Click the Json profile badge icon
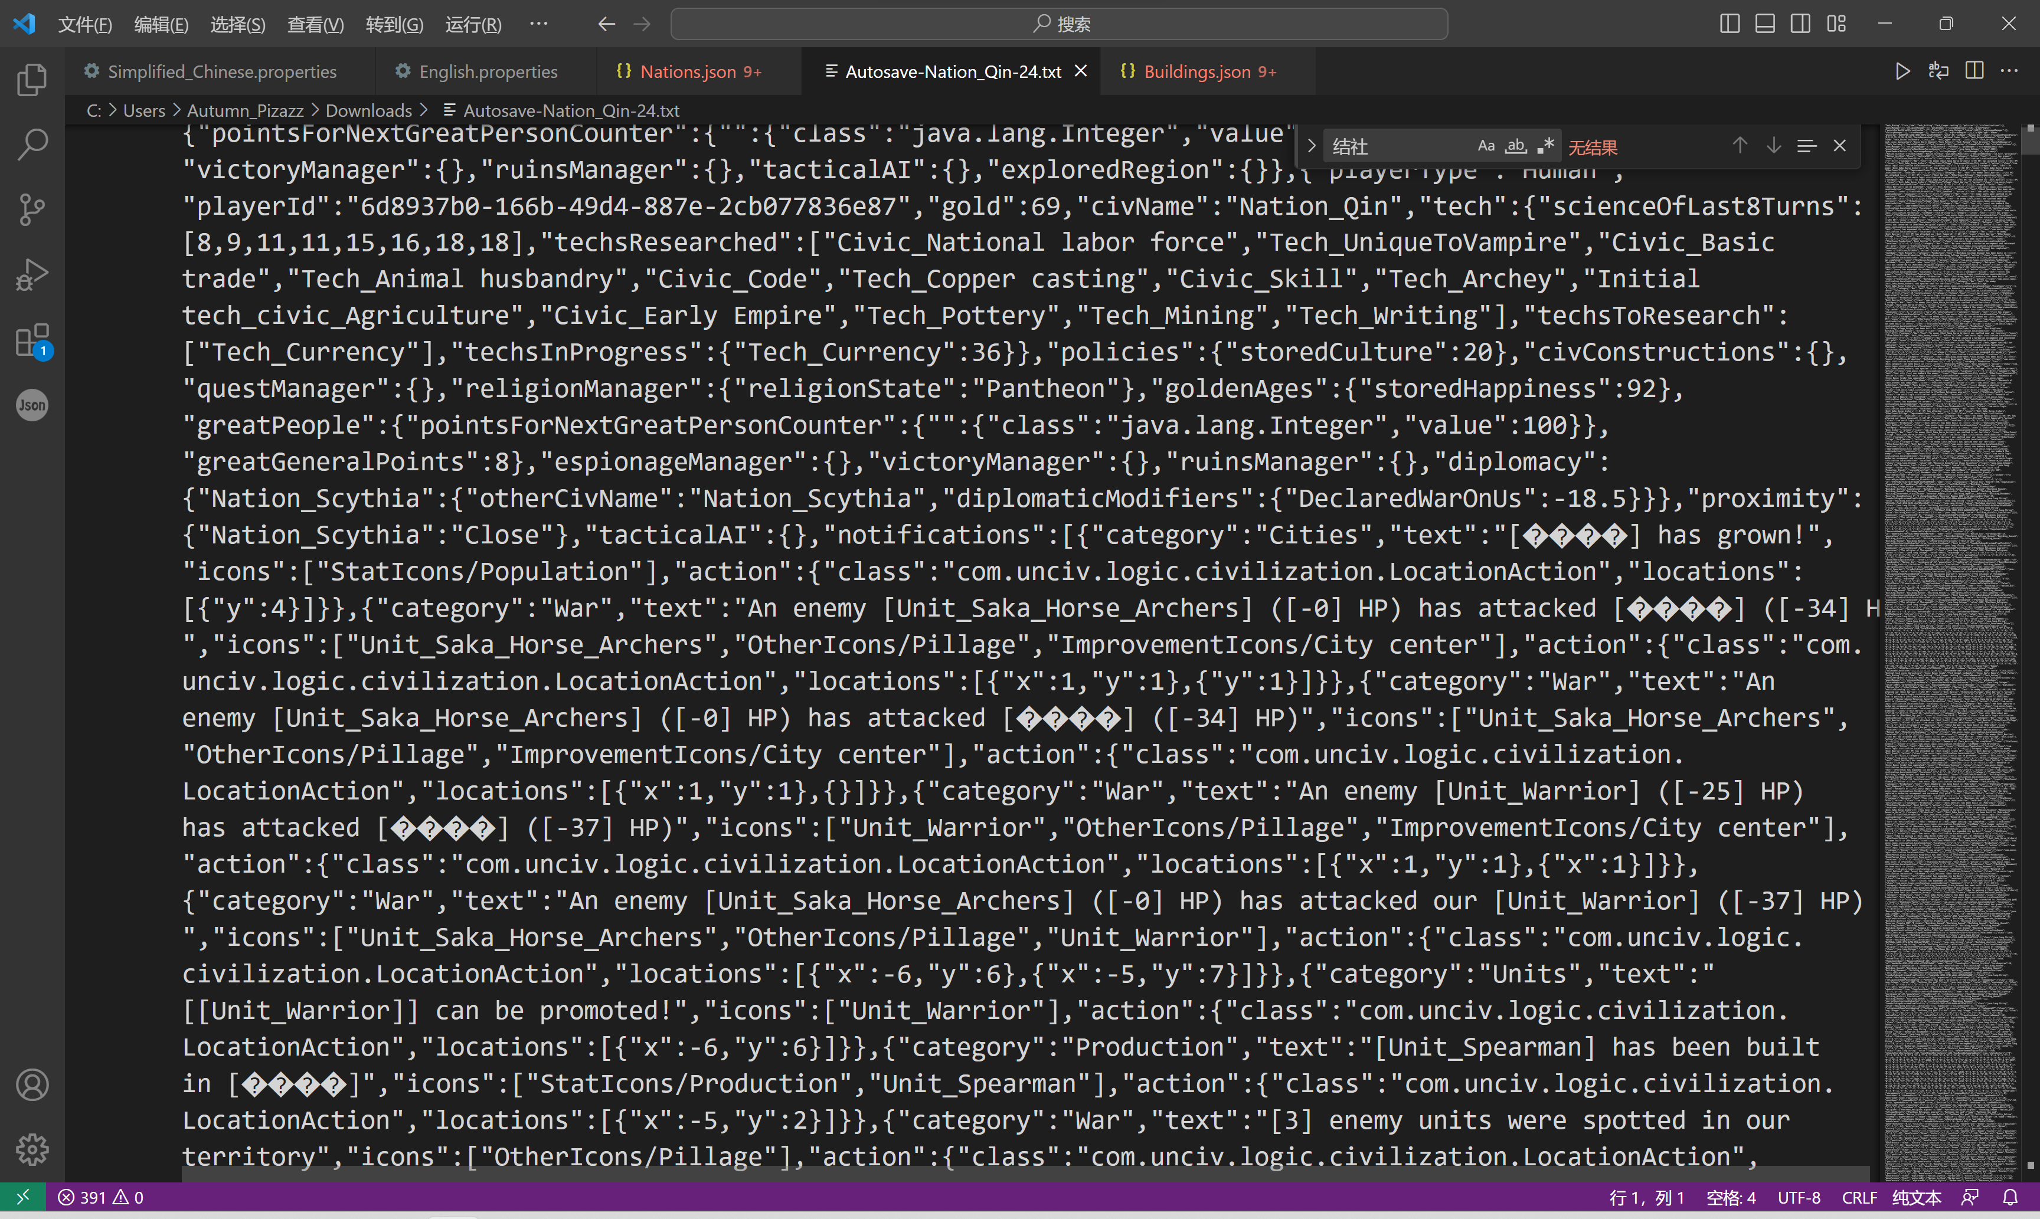2040x1219 pixels. [x=31, y=404]
